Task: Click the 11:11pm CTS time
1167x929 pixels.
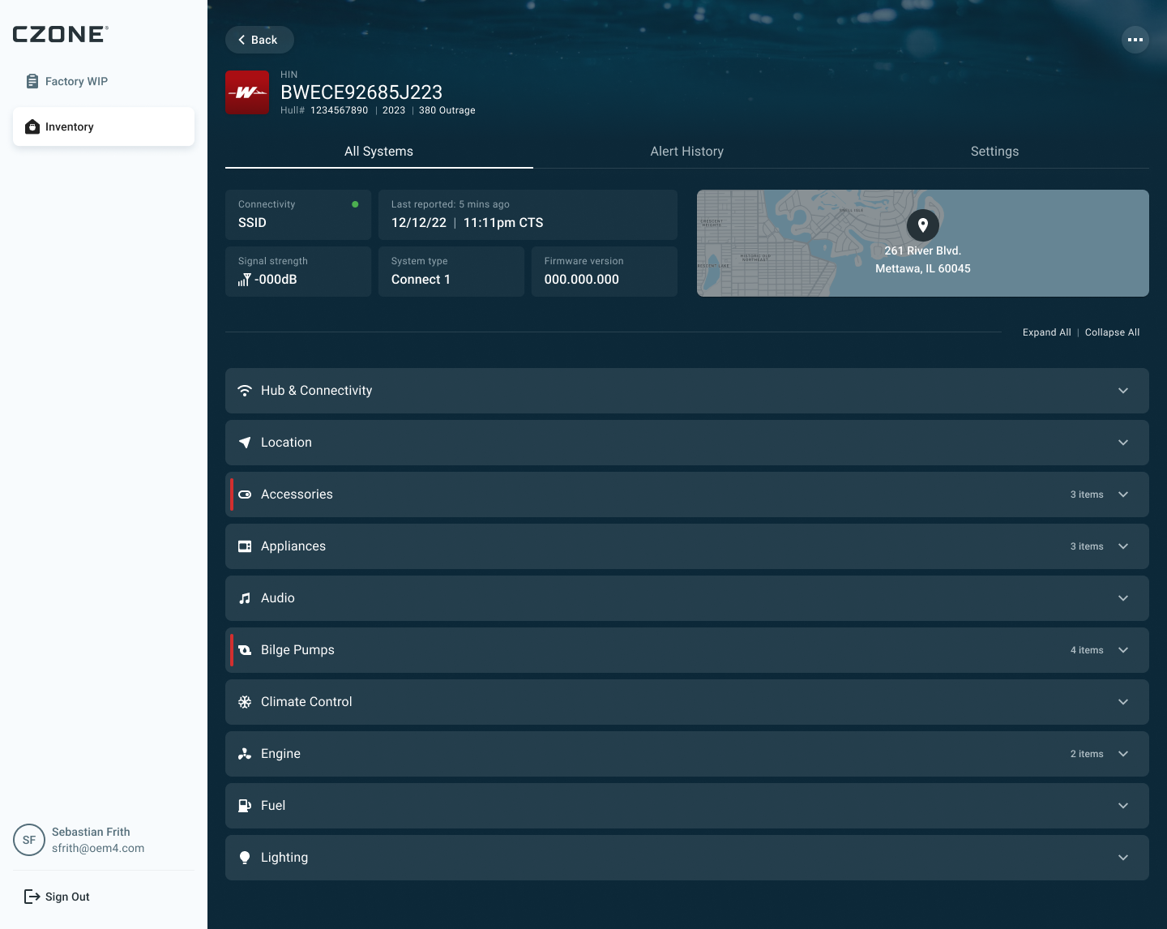Action: point(503,223)
